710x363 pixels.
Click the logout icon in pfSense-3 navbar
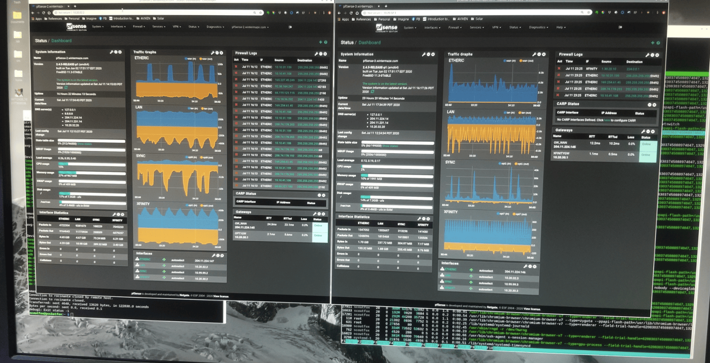click(620, 27)
